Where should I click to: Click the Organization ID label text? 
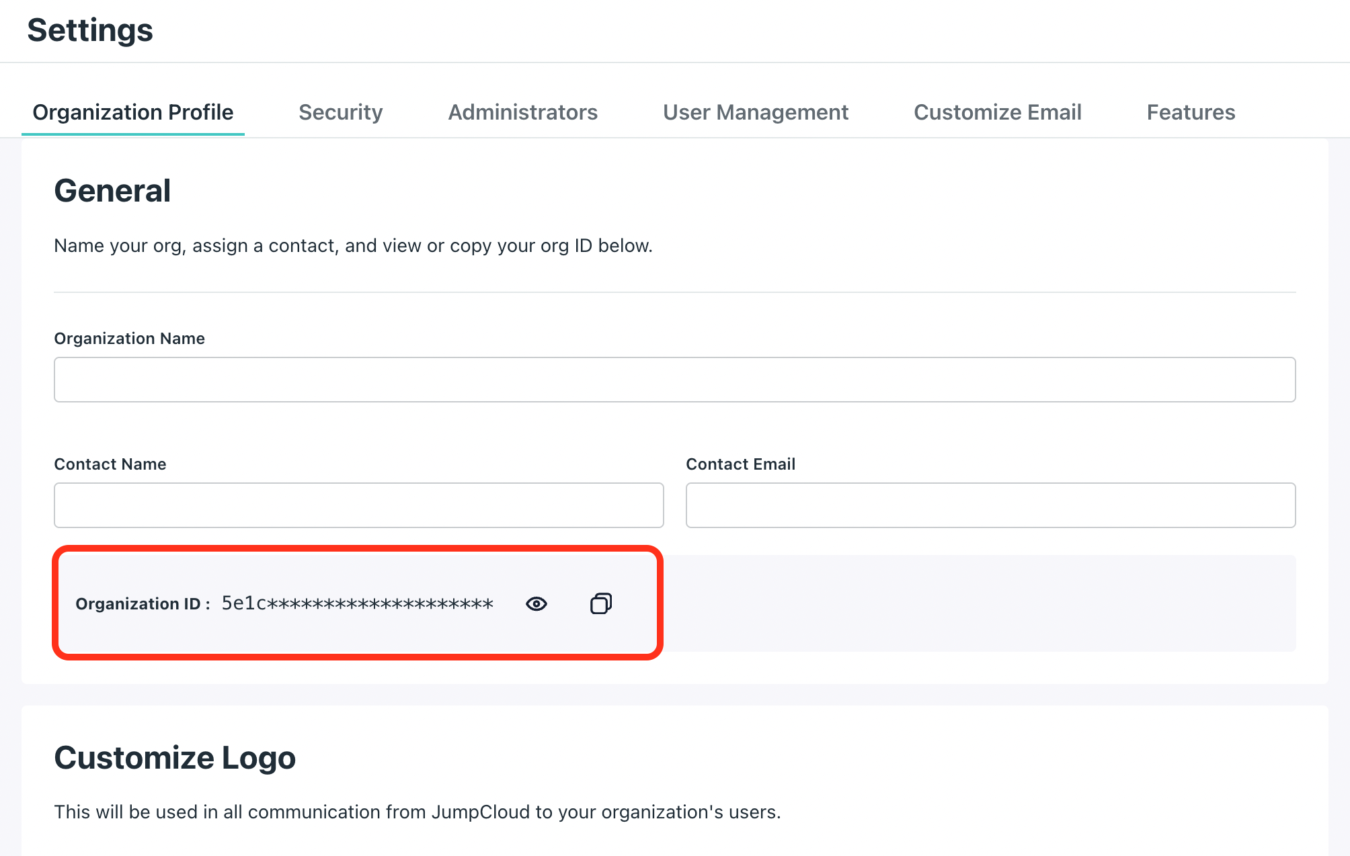pos(142,604)
